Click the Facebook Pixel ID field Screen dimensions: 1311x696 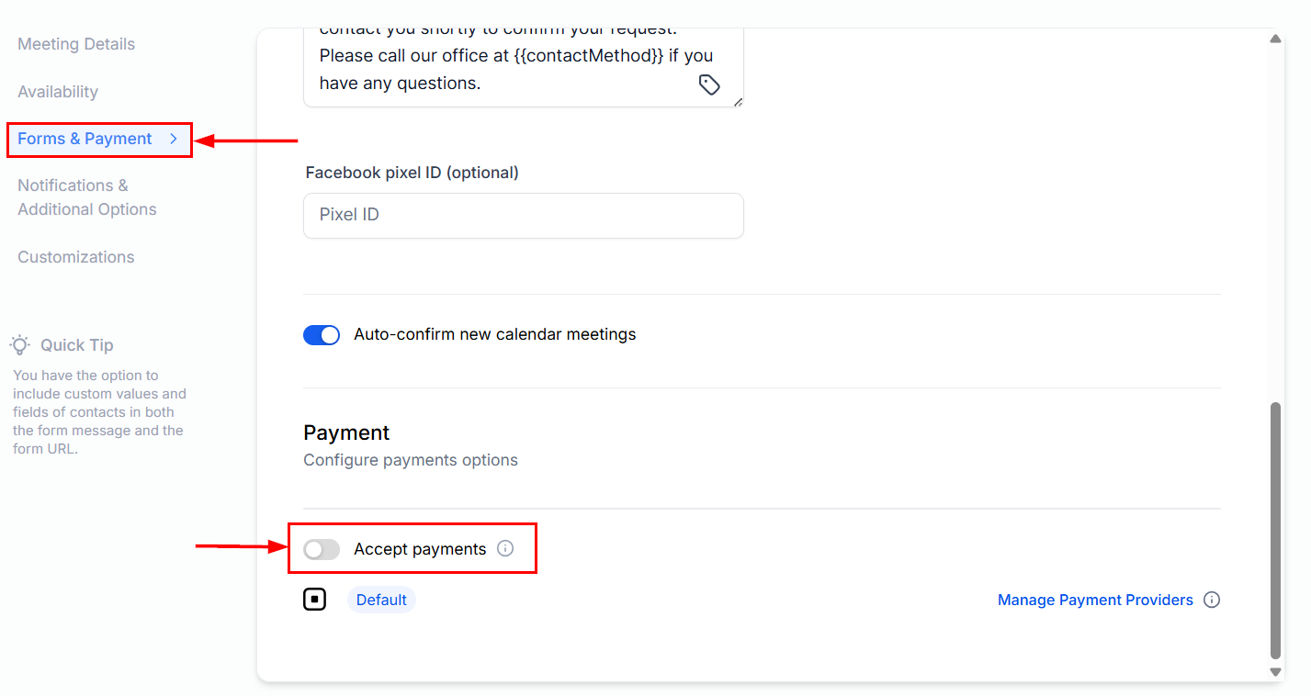coord(523,215)
